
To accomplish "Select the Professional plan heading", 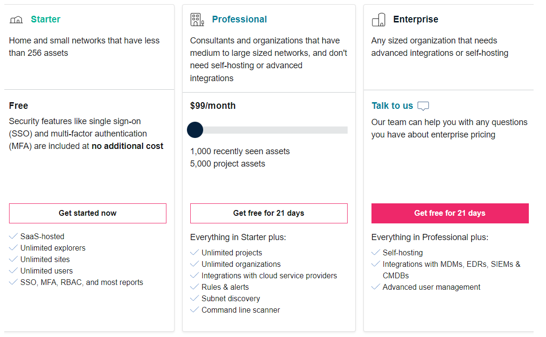I will pyautogui.click(x=239, y=19).
